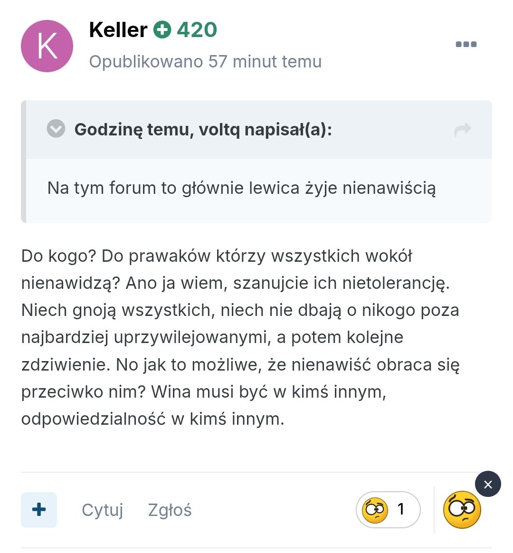This screenshot has height=553, width=513.
Task: Toggle the plus MultiQuote button
Action: click(39, 510)
